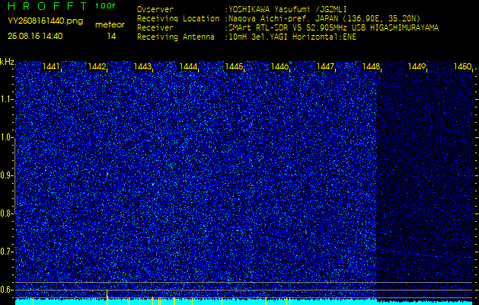479x305 pixels.
Task: Click the 1449 time marker
Action: click(417, 66)
